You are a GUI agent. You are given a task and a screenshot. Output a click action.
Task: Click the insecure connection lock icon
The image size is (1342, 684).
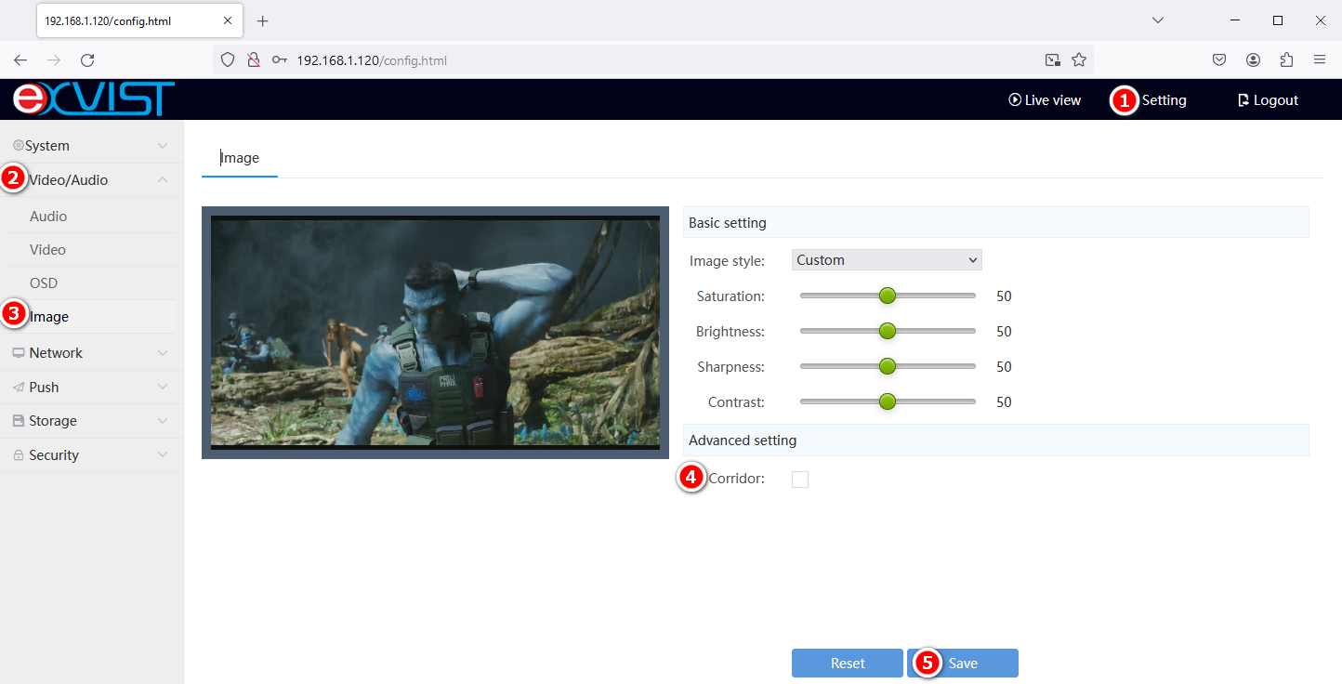tap(253, 60)
